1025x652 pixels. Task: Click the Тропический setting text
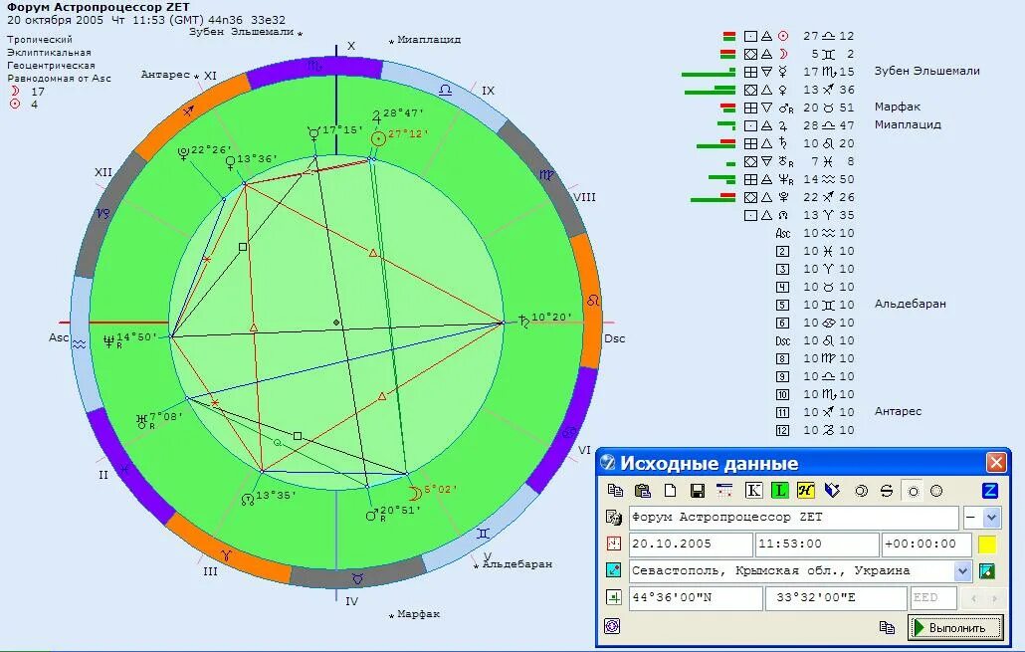tap(39, 39)
